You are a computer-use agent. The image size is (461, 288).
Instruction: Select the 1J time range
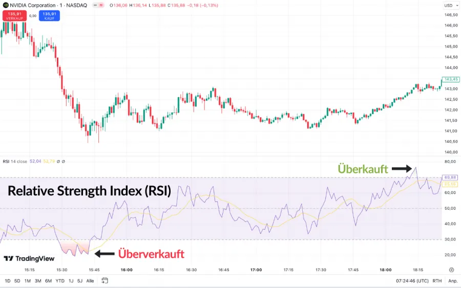[x=71, y=281]
